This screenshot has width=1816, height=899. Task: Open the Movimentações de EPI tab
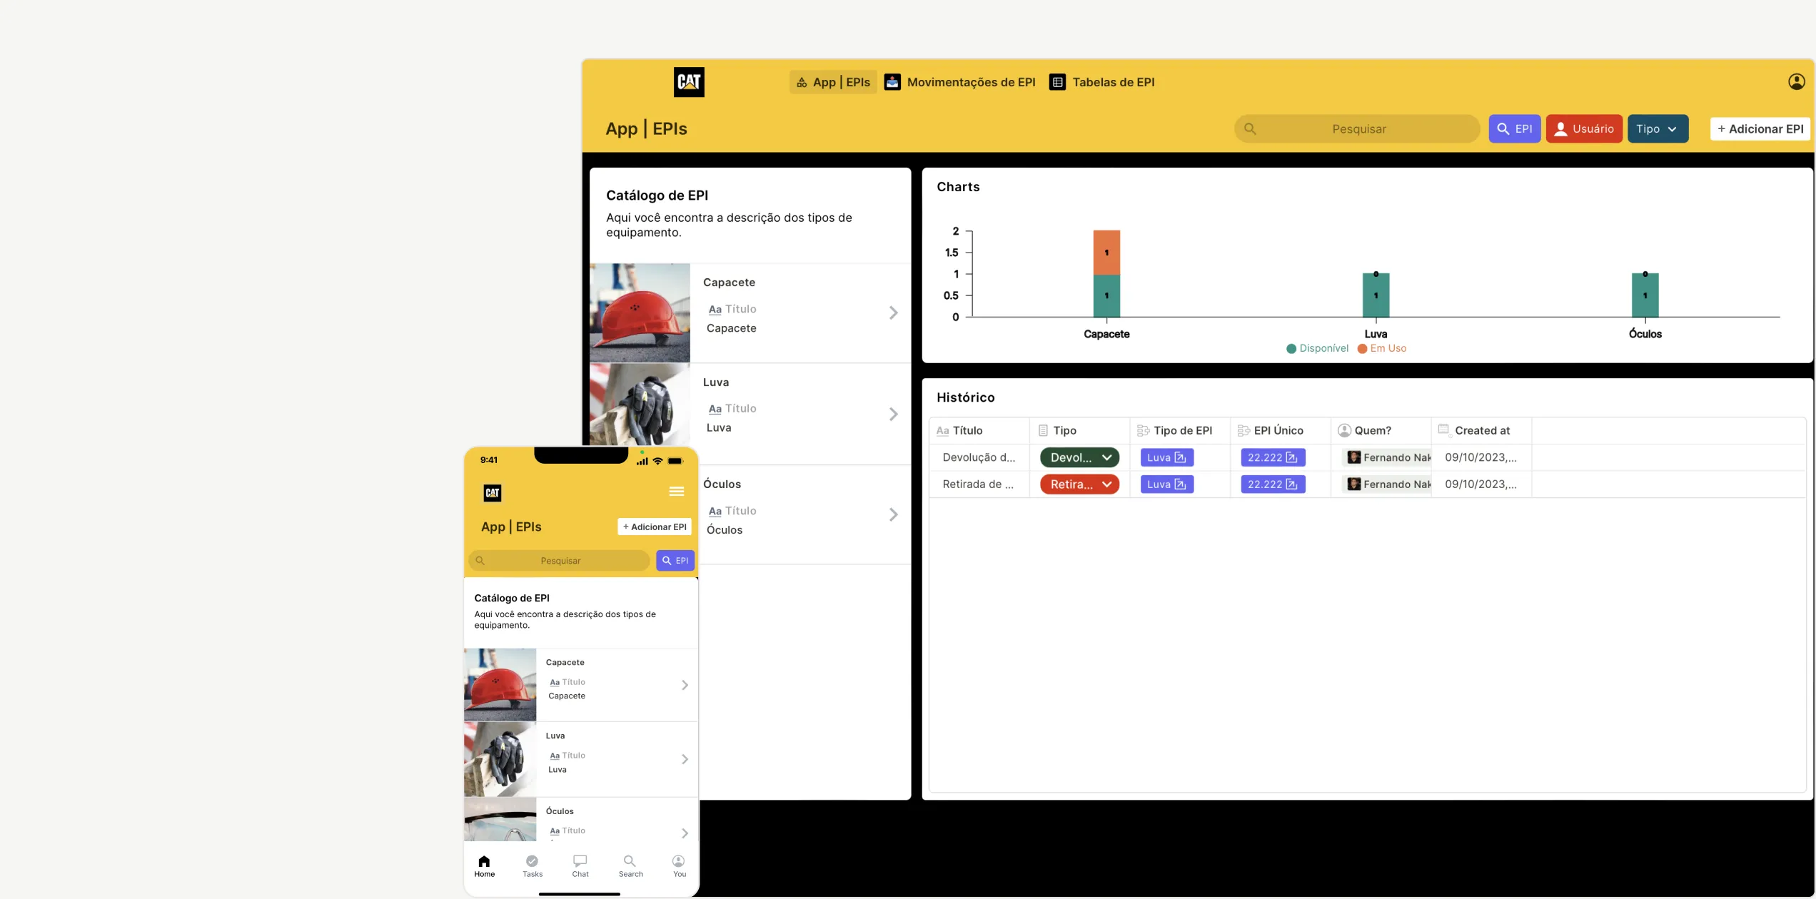tap(960, 82)
